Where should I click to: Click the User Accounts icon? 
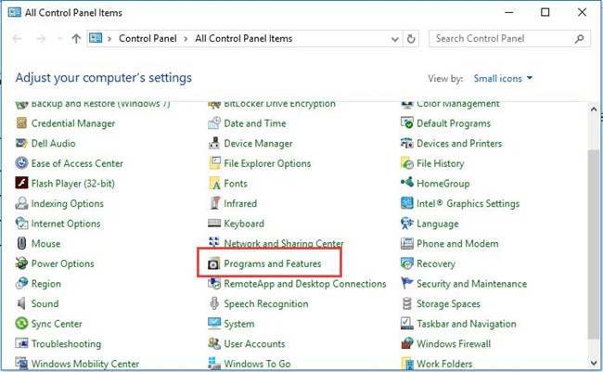coord(214,343)
